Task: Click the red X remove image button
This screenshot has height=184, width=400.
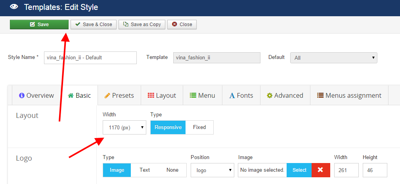Action: click(320, 170)
